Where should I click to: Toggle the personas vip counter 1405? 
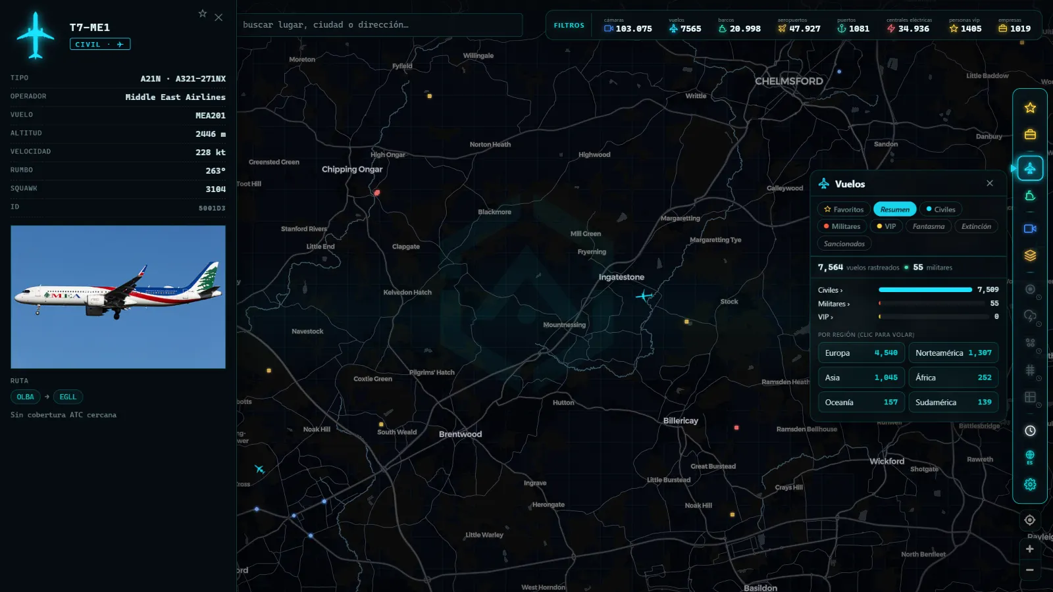[x=965, y=26]
